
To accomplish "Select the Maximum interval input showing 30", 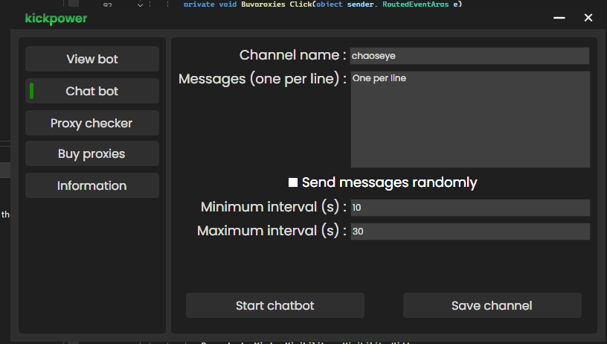I will pyautogui.click(x=469, y=232).
